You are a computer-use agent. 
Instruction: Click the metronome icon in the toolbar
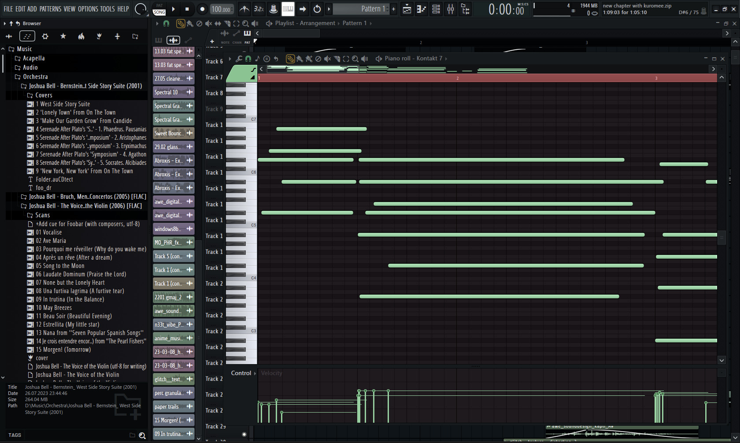coord(244,9)
